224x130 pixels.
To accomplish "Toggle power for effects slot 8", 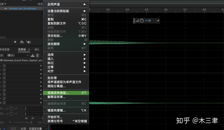I will (4, 94).
